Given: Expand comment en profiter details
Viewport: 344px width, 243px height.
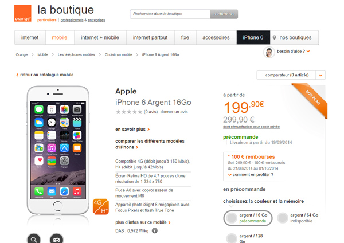Looking at the screenshot, I should [251, 175].
